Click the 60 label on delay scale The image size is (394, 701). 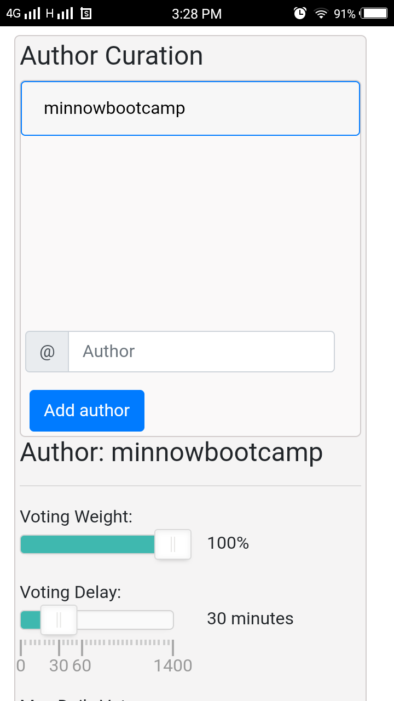tap(82, 666)
